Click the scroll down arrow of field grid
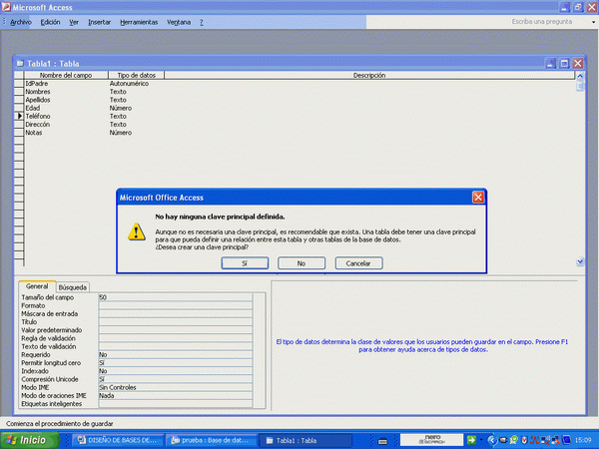The image size is (599, 449). pos(580,261)
